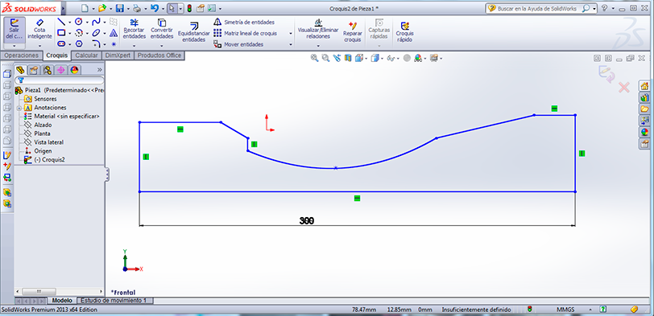Click Recortar entidades tool
The height and width of the screenshot is (316, 654).
(x=134, y=29)
